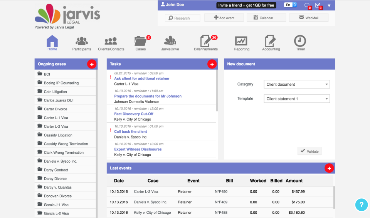The width and height of the screenshot is (370, 218).
Task: Switch to the Participants section
Action: [x=82, y=43]
